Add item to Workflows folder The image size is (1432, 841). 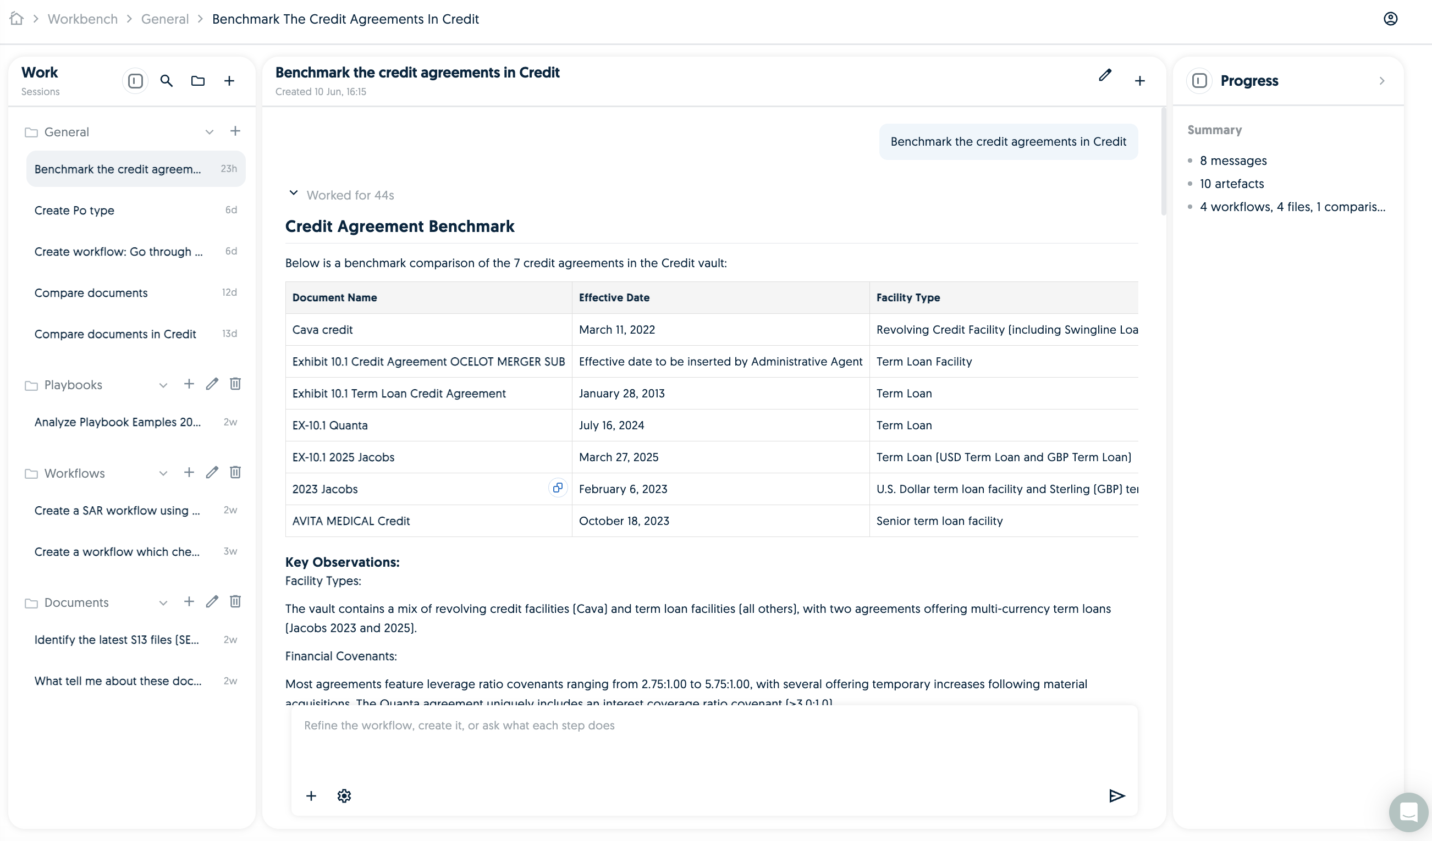189,473
